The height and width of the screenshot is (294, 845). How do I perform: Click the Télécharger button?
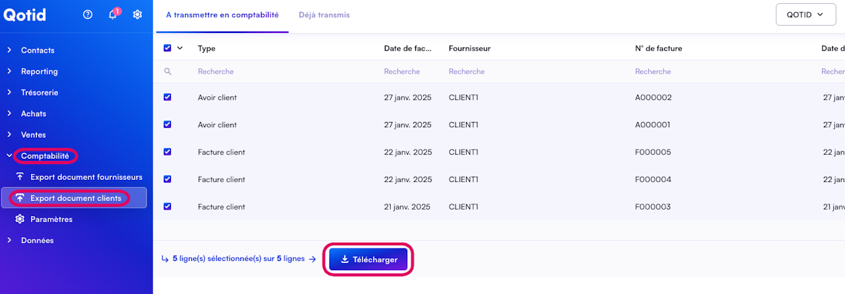pos(369,260)
